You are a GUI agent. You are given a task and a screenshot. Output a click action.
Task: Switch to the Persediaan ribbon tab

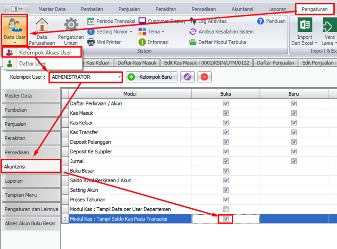coord(204,9)
